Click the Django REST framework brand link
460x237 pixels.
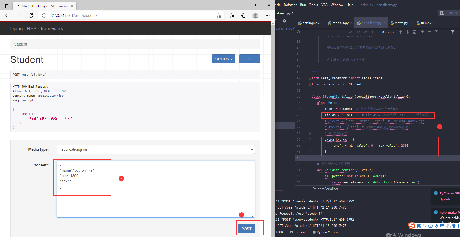click(x=37, y=29)
